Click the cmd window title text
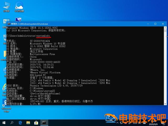Image resolution: width=168 pixels, height=126 pixels. [30, 24]
